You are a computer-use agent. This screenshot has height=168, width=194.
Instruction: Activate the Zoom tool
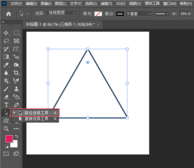(x=6, y=129)
